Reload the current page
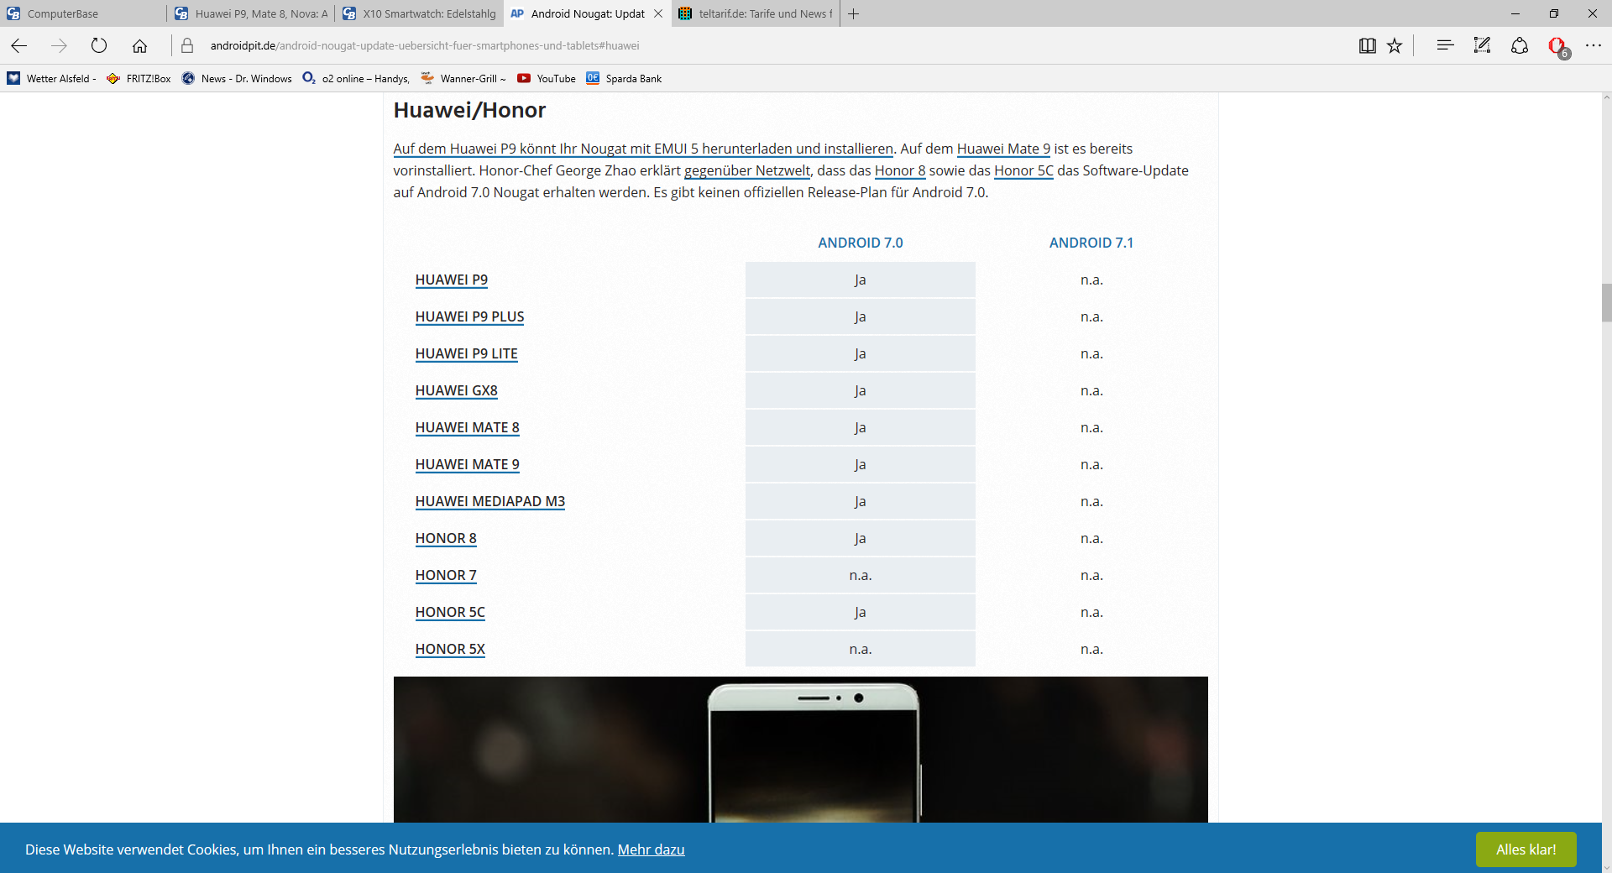 click(99, 46)
